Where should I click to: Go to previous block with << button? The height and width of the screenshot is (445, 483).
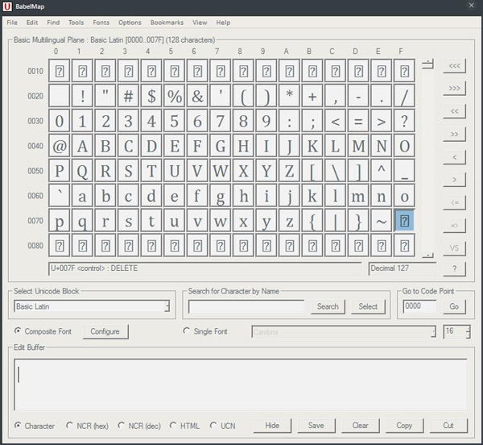point(454,111)
